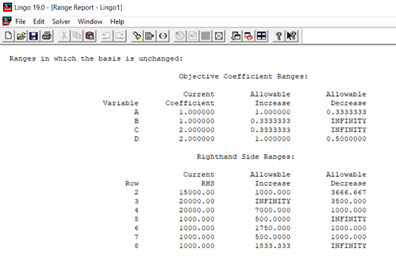
Task: Open the Help menu
Action: coord(117,22)
